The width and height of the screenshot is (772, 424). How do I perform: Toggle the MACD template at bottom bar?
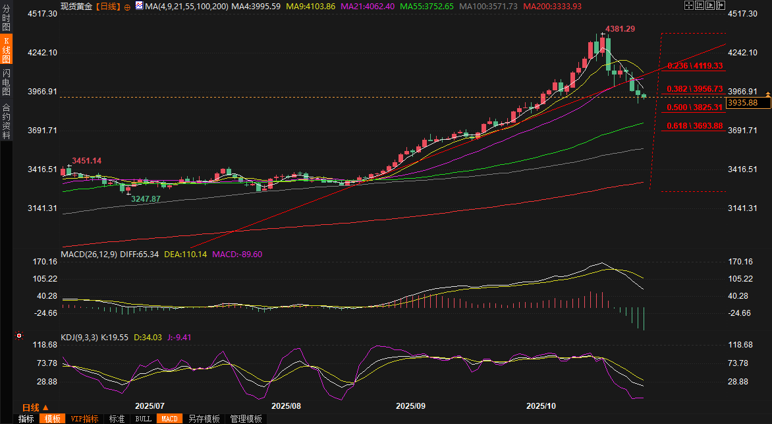[x=169, y=419]
